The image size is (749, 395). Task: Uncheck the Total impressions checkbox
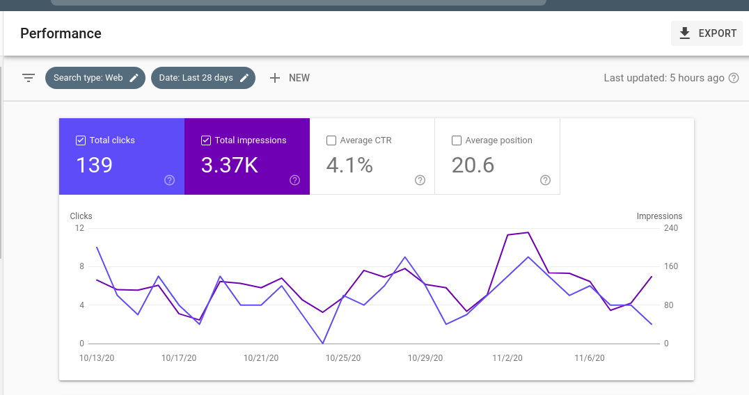tap(206, 140)
